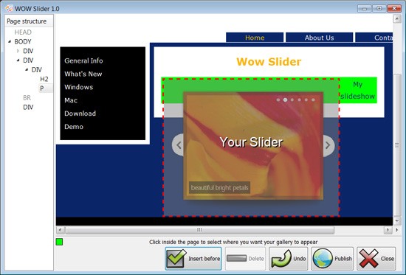This screenshot has height=275, width=406.
Task: Click the Wow Slider heading
Action: [269, 62]
